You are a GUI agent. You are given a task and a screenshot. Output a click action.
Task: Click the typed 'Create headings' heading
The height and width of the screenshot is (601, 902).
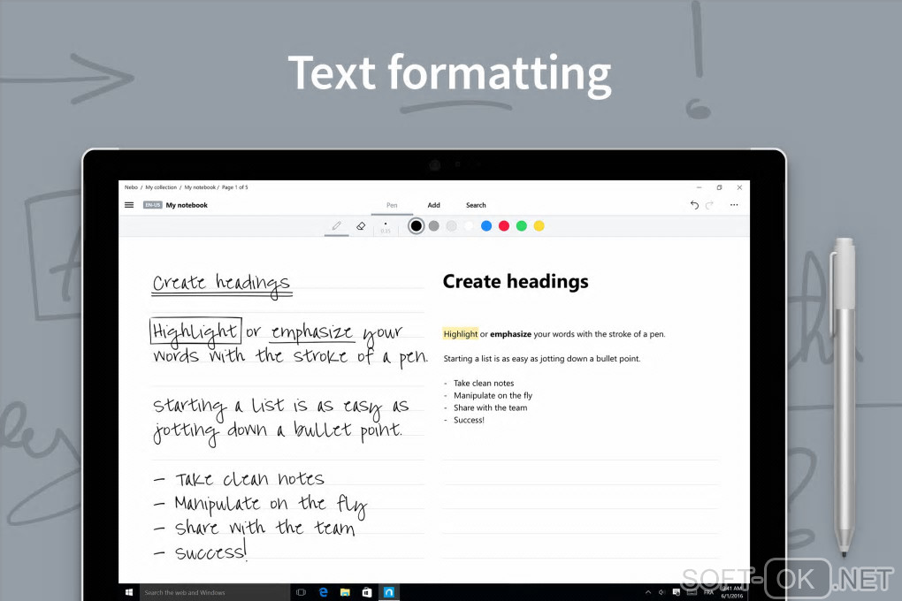pyautogui.click(x=516, y=282)
